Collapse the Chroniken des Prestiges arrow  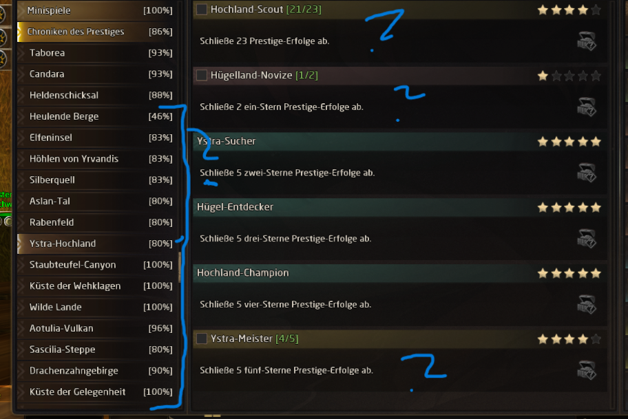point(21,32)
